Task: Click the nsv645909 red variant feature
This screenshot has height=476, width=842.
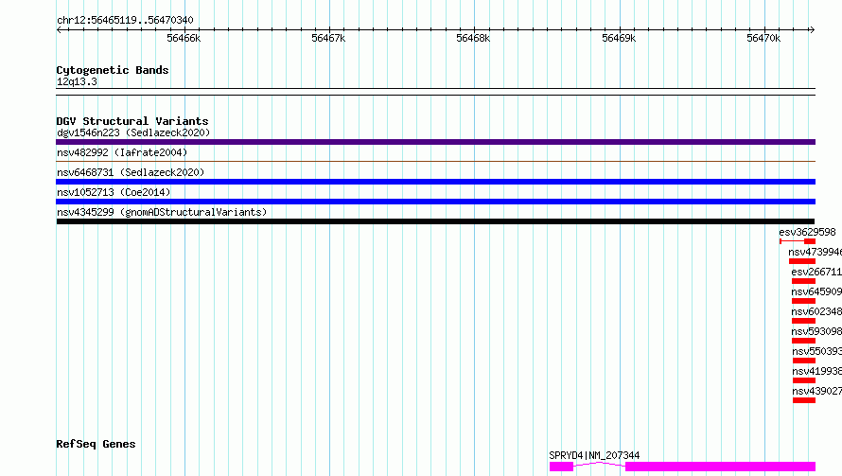Action: [x=803, y=301]
